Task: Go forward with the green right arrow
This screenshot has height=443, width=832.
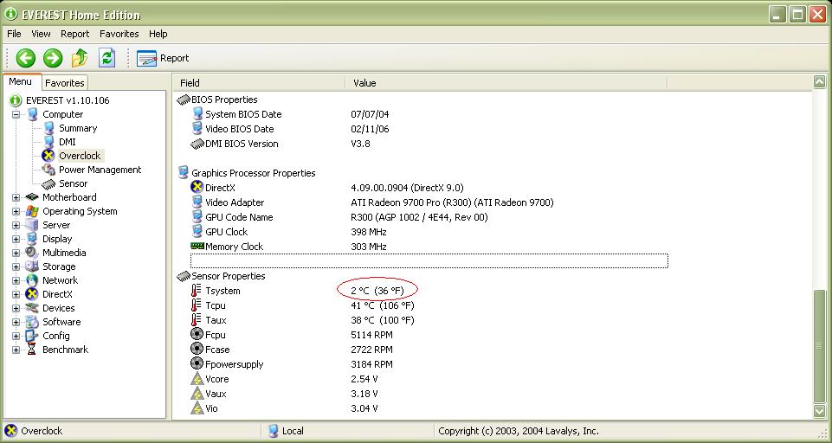Action: (x=53, y=58)
